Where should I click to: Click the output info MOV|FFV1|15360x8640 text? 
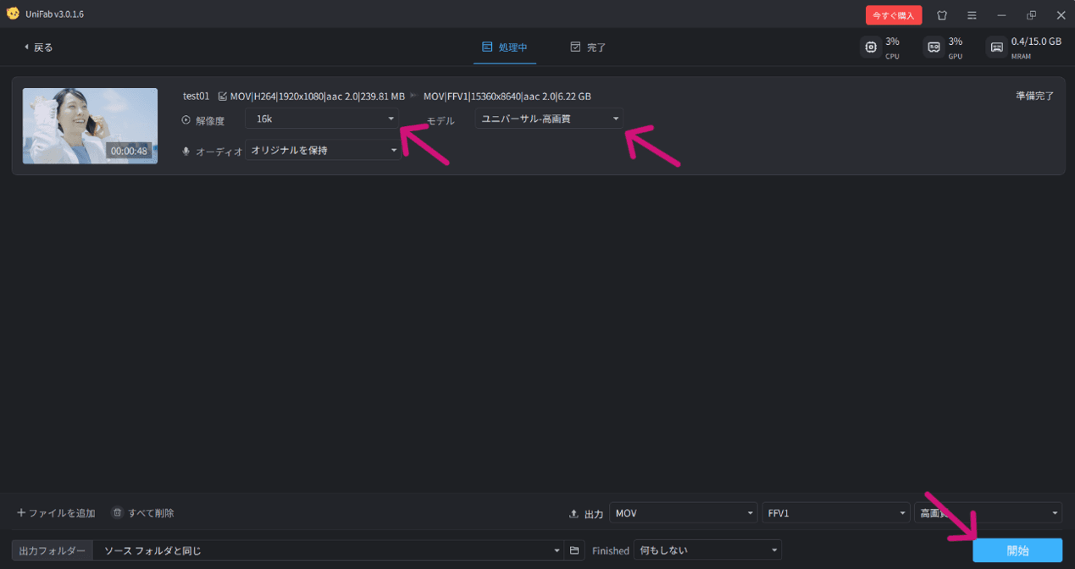click(x=507, y=96)
